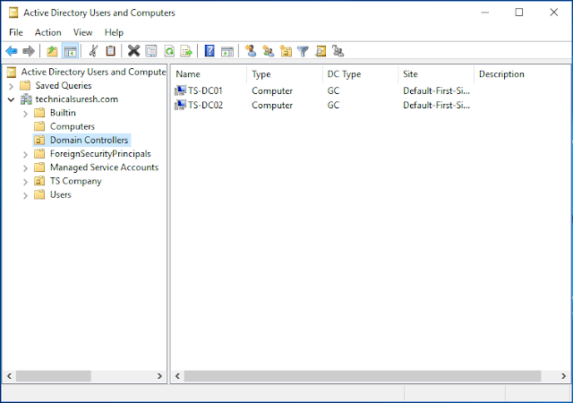Expand the Builtin container

(x=25, y=114)
